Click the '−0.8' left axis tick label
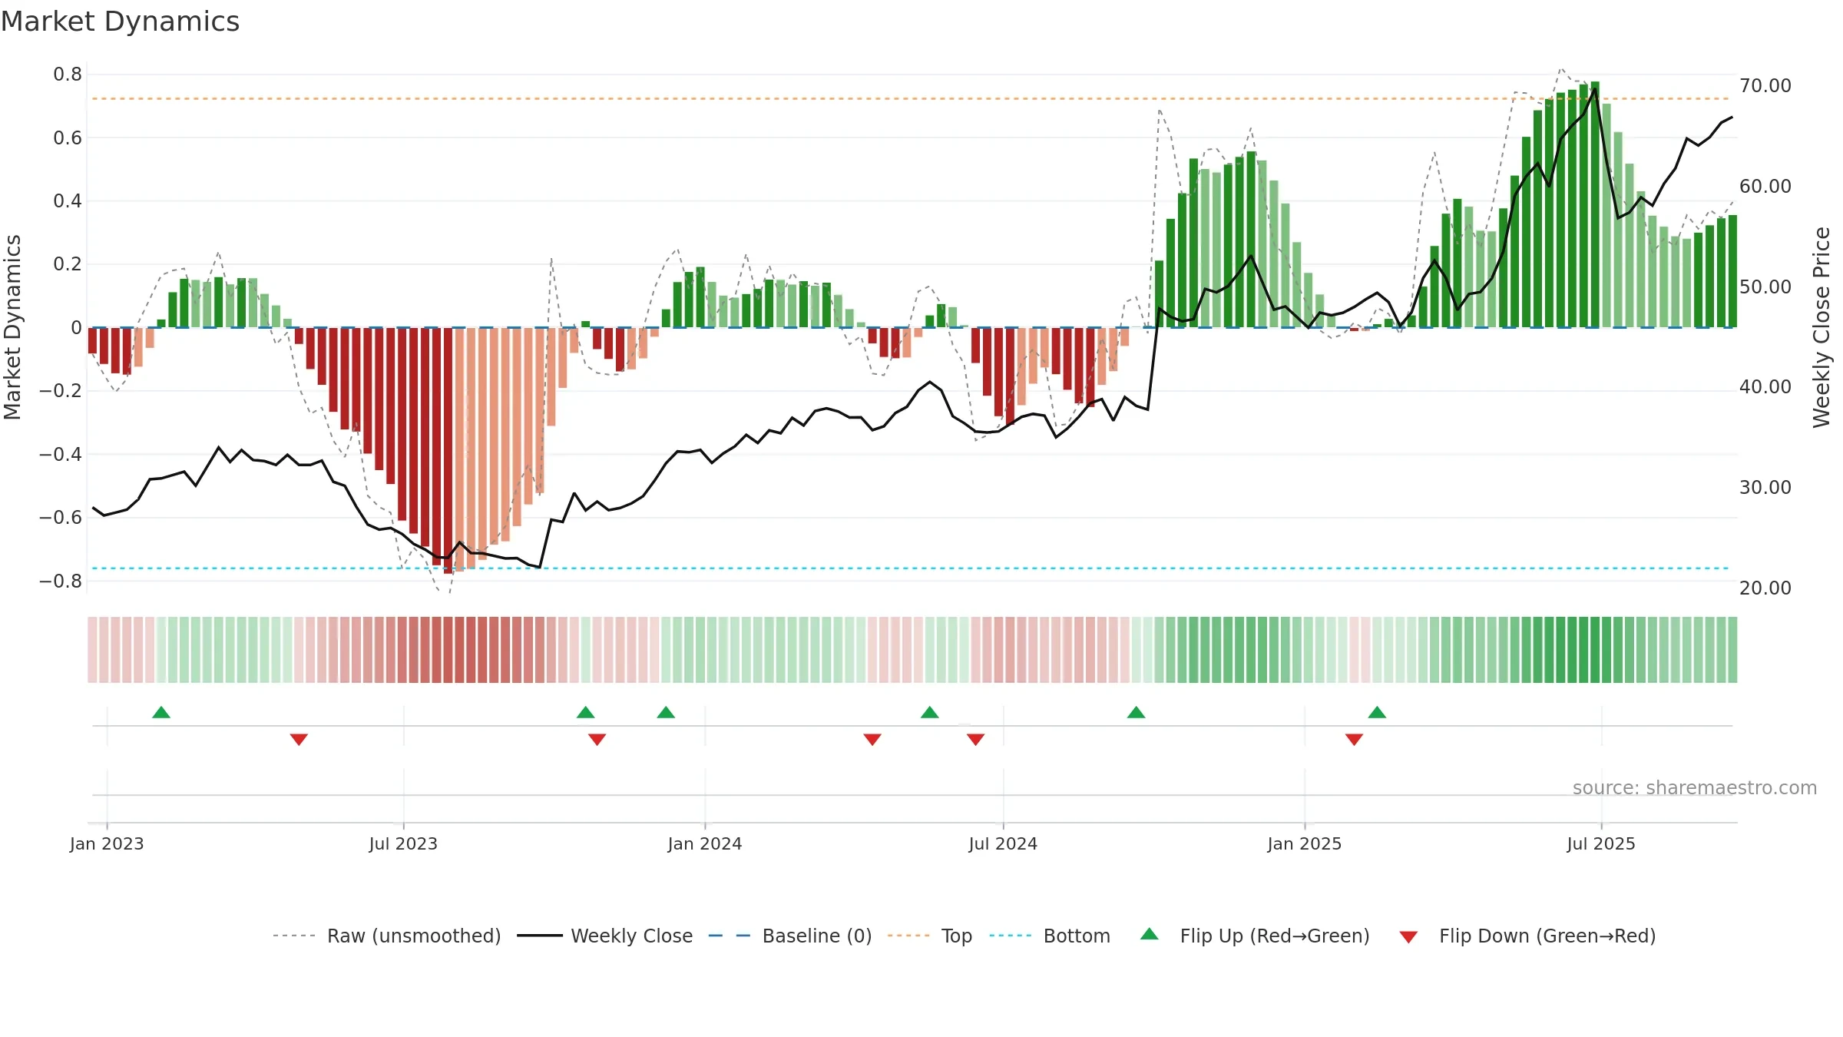Image resolution: width=1843 pixels, height=1037 pixels. coord(61,581)
